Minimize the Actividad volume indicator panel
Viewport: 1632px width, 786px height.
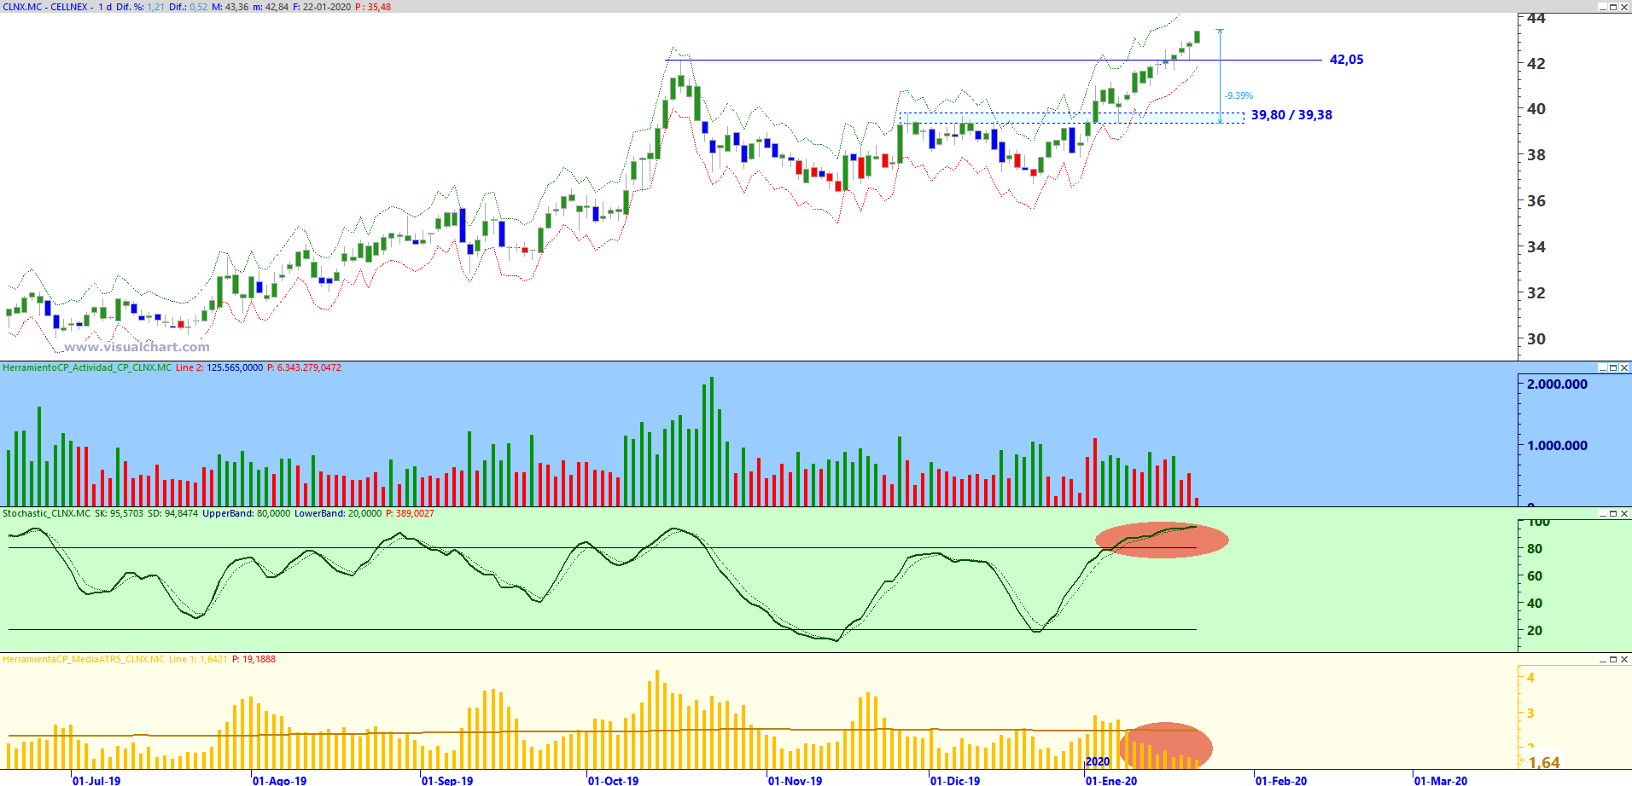(1602, 367)
